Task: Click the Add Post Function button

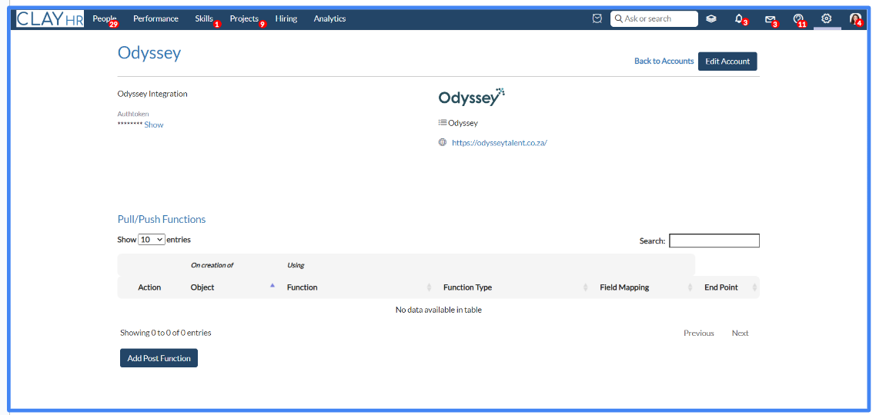Action: tap(159, 358)
